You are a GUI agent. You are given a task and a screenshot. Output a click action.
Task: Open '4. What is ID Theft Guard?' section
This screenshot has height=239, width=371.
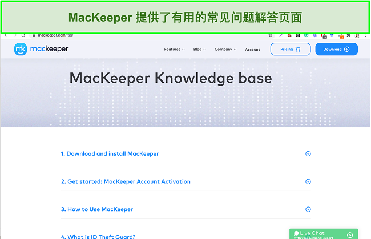(98, 236)
